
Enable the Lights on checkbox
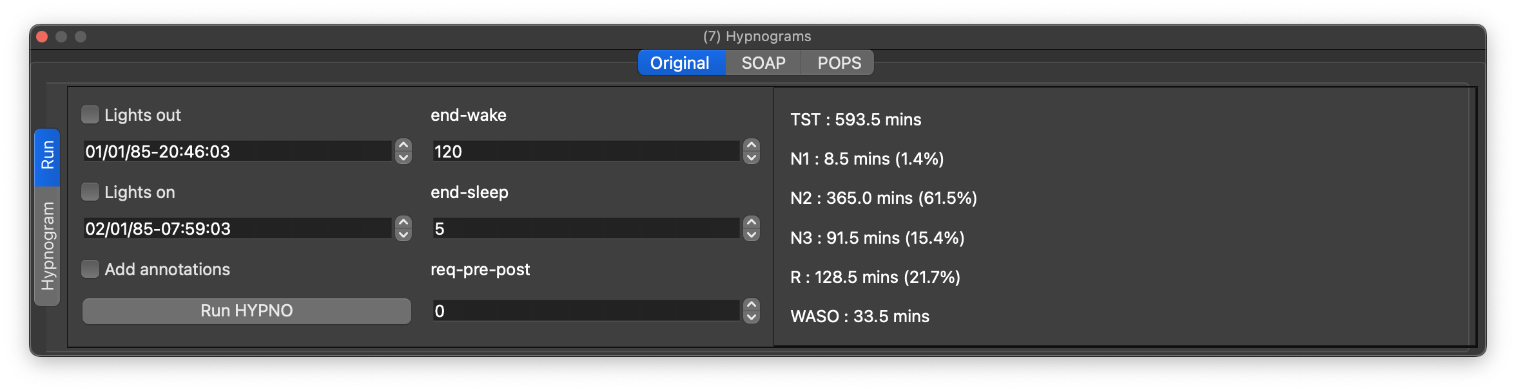pos(90,192)
